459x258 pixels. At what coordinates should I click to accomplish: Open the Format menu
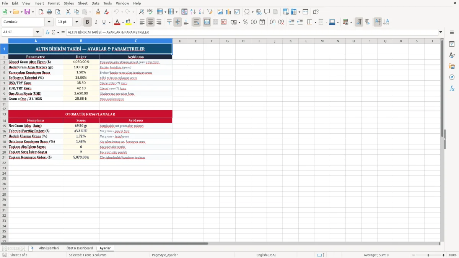54,3
